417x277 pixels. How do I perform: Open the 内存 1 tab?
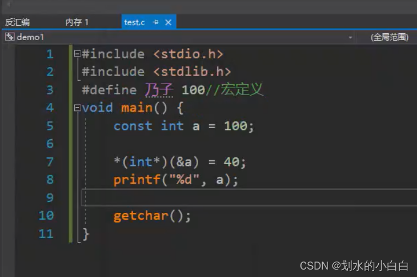pyautogui.click(x=77, y=22)
